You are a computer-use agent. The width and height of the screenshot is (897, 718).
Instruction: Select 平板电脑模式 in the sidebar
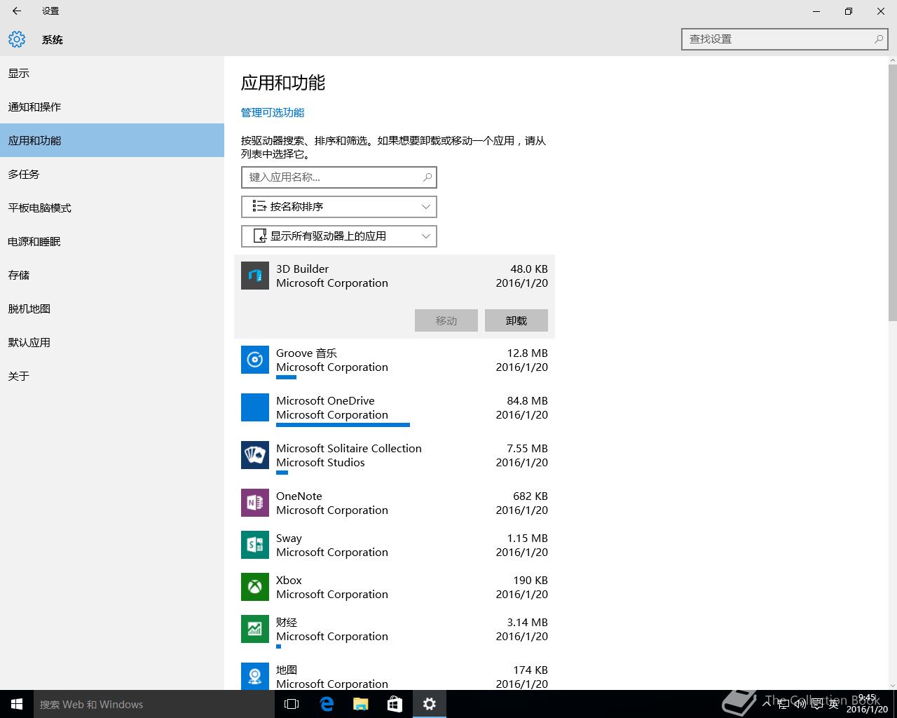pos(112,208)
